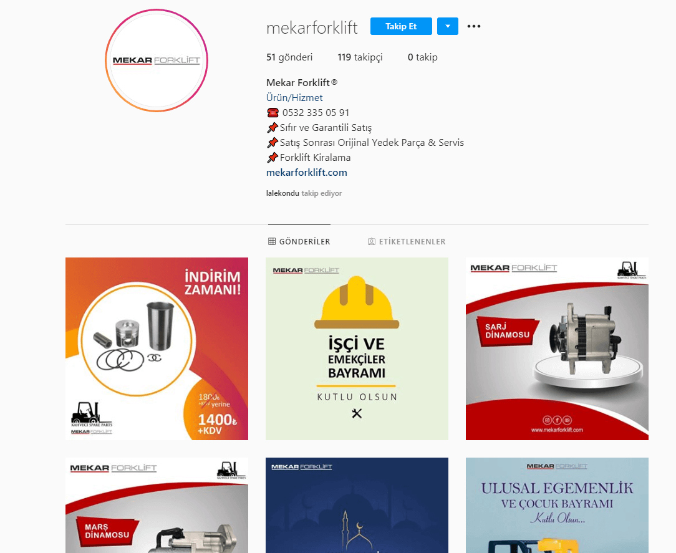This screenshot has width=676, height=553.
Task: Open the İndirim Zamanı piston post
Action: [157, 349]
